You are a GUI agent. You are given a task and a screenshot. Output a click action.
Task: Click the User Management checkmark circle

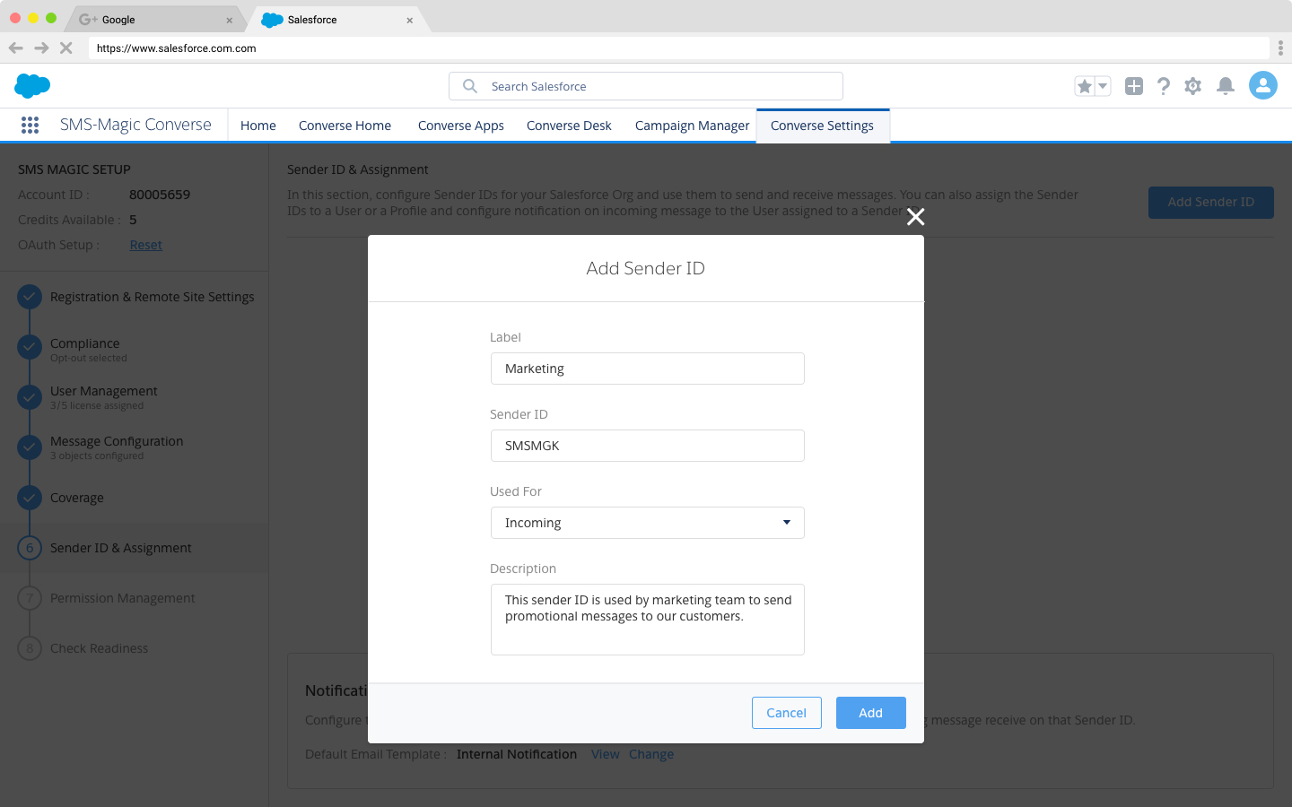[30, 396]
